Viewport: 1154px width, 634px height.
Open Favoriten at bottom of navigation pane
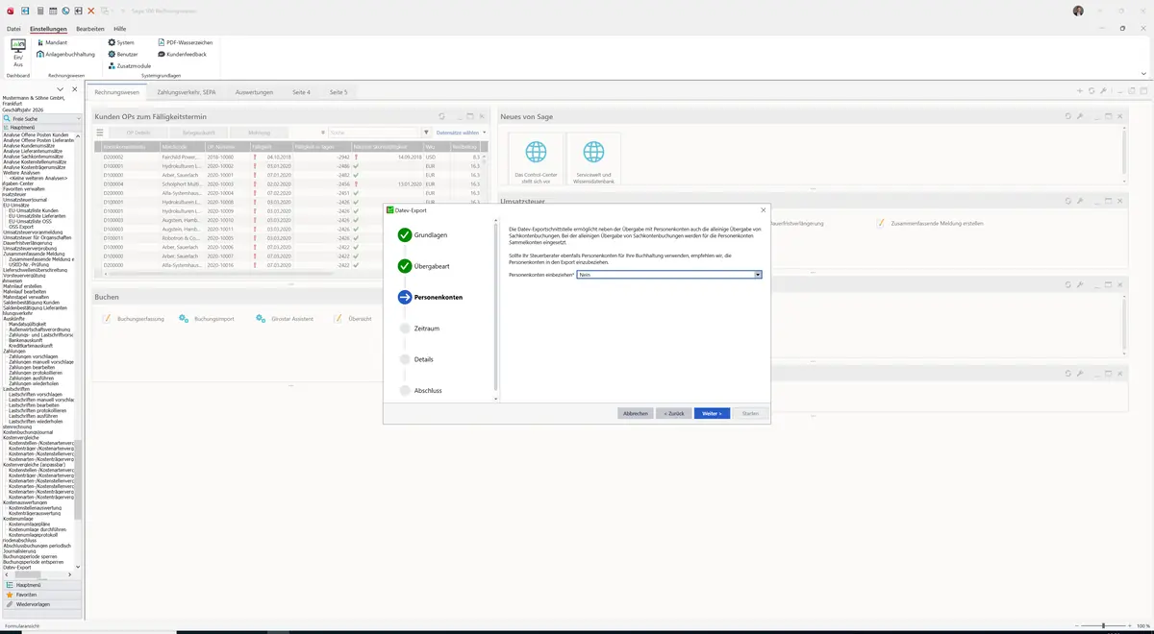[40, 595]
